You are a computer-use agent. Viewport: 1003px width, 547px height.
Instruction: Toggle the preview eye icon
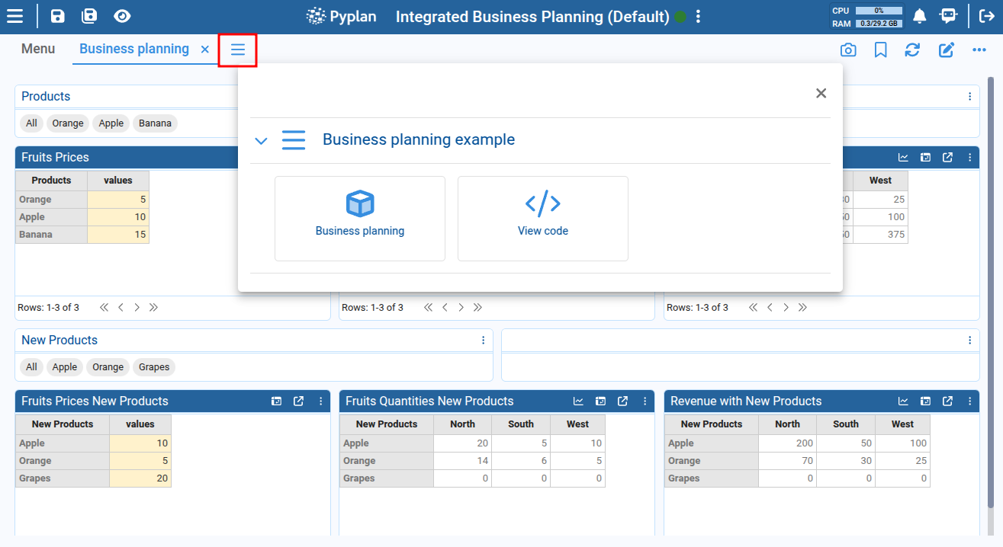121,16
